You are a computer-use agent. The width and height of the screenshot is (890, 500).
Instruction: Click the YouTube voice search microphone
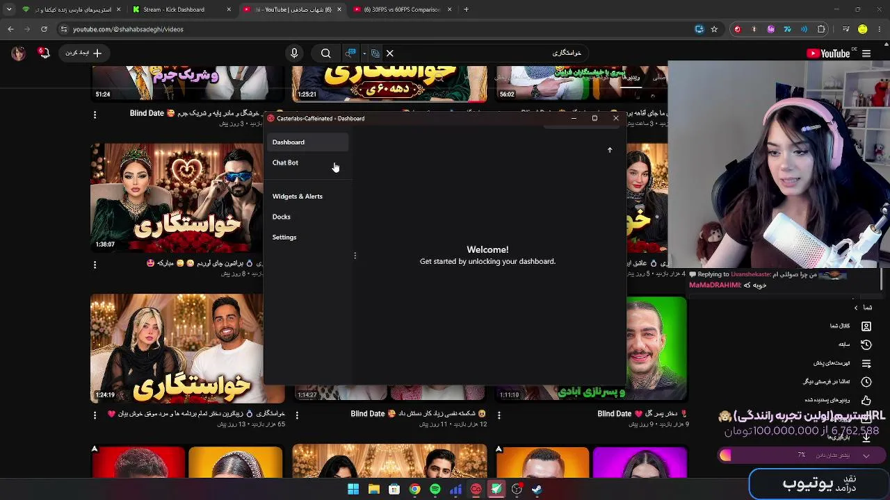294,53
